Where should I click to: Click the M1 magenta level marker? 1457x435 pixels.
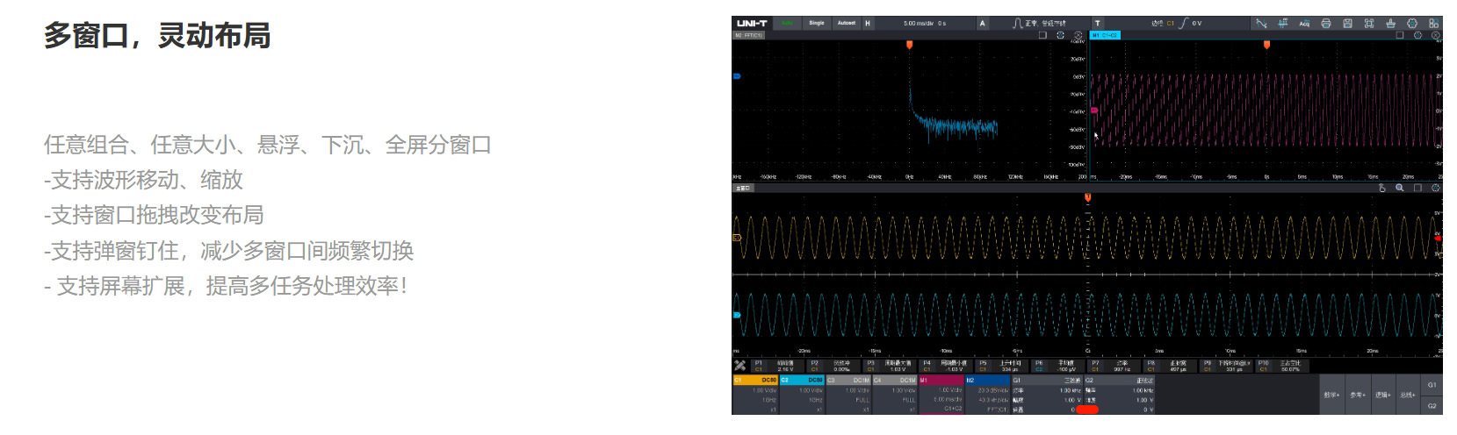pyautogui.click(x=1094, y=111)
